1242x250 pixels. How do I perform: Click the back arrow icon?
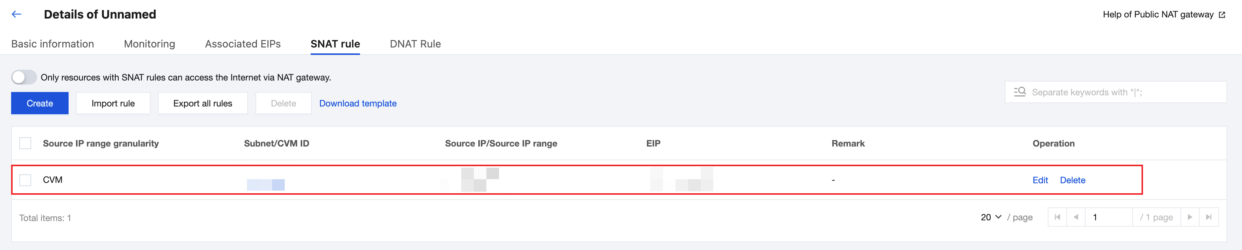click(16, 14)
